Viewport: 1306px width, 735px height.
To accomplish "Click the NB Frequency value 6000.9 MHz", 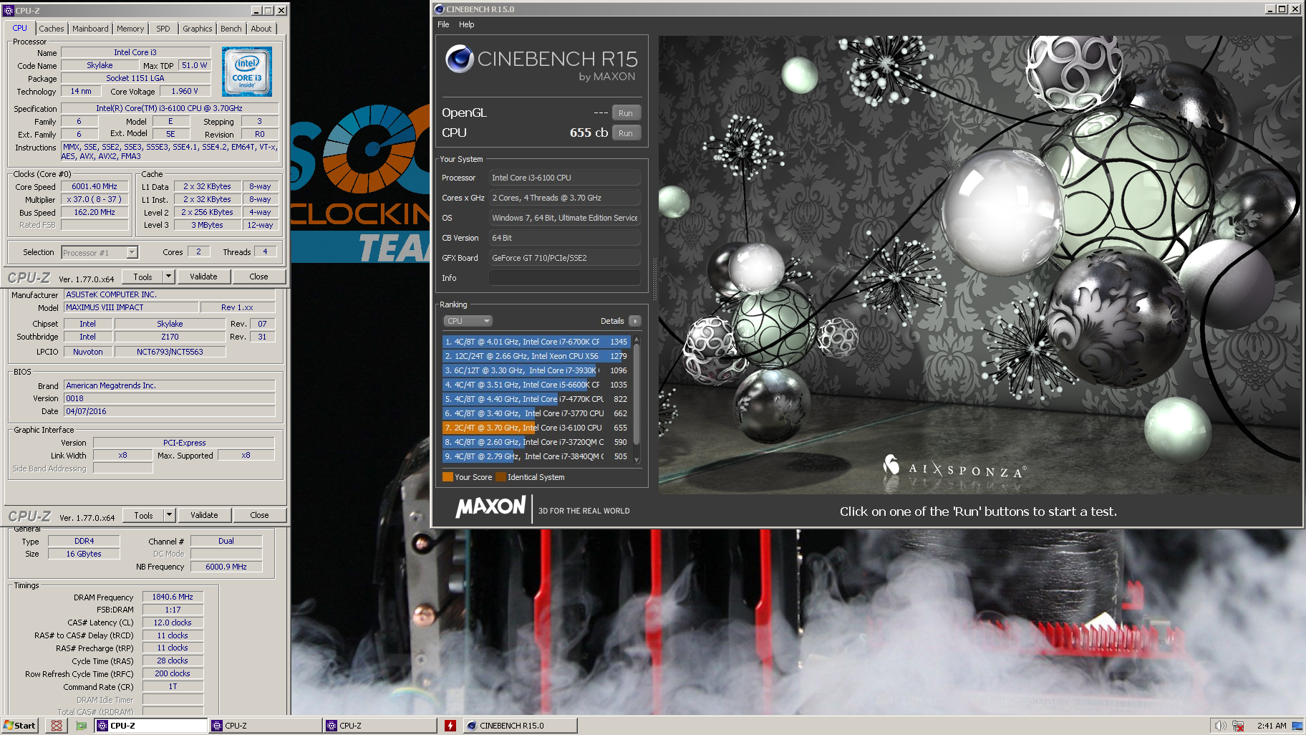I will (x=226, y=567).
